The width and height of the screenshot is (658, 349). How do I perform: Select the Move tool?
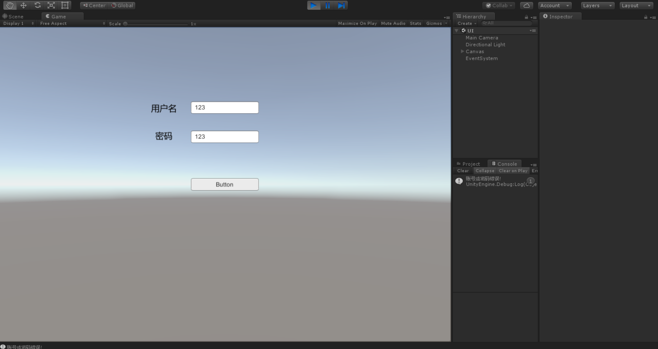(x=23, y=5)
